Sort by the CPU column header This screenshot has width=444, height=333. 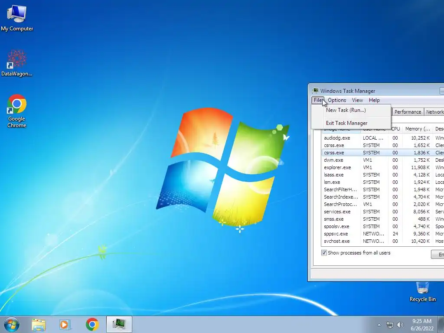pyautogui.click(x=395, y=129)
